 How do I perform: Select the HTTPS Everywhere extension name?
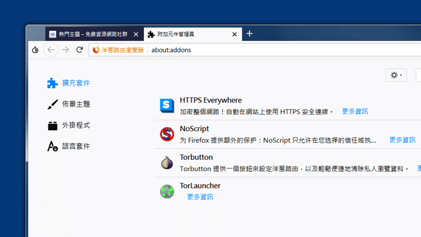(210, 100)
